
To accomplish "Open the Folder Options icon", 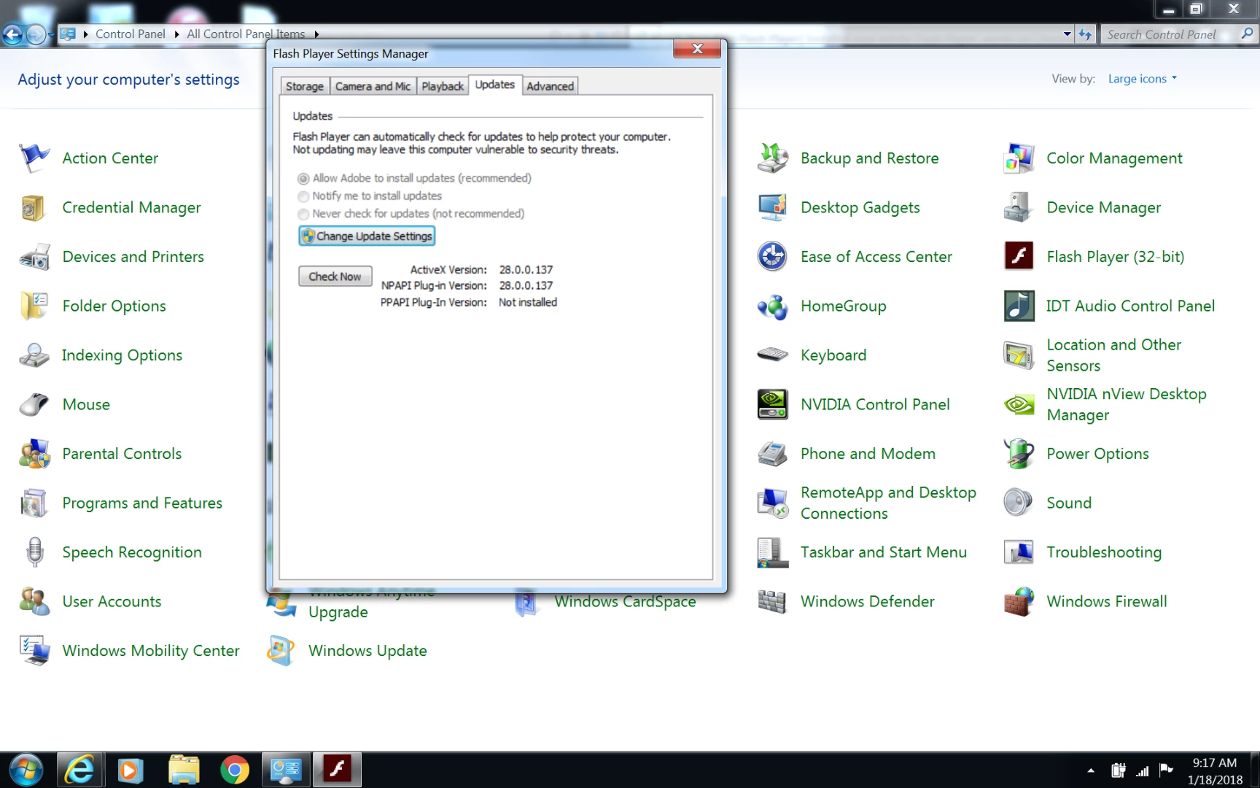I will [34, 306].
